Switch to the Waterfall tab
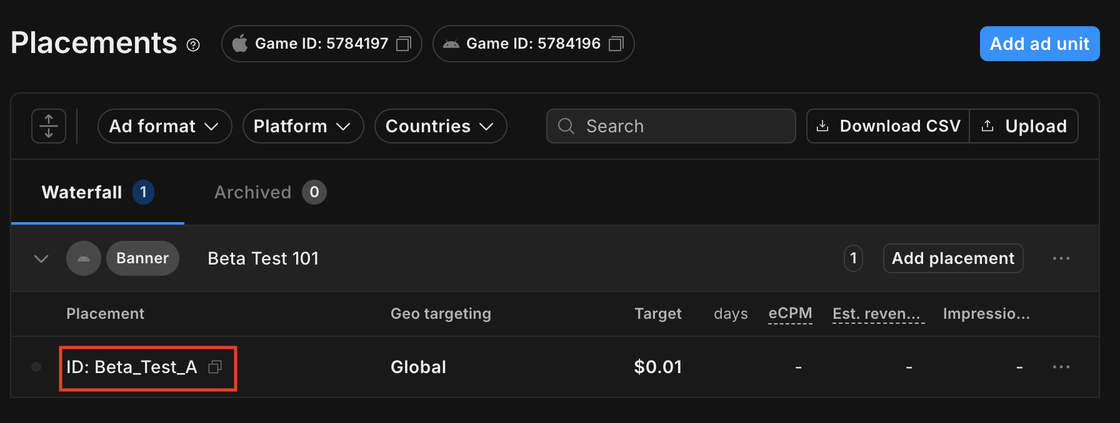The height and width of the screenshot is (423, 1120). (97, 192)
